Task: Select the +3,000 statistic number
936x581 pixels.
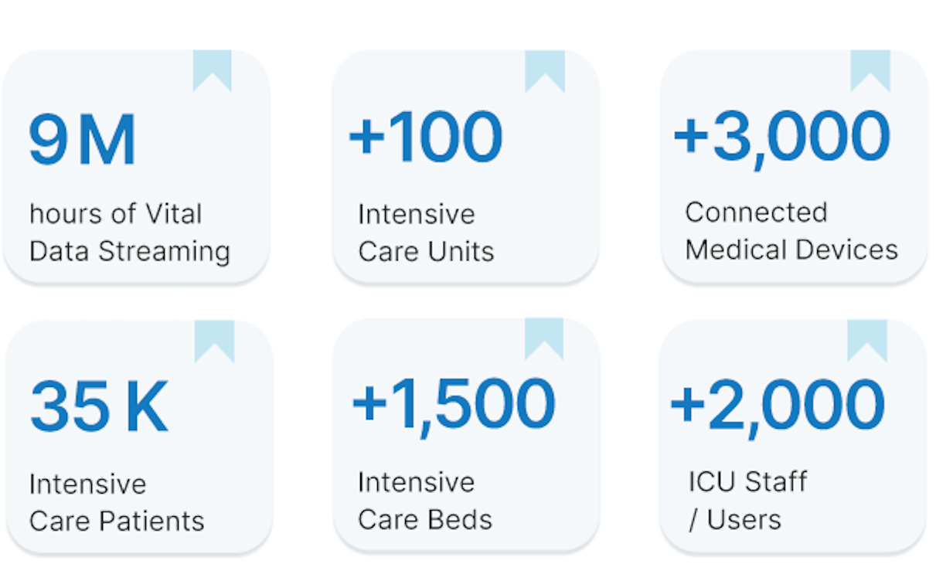Action: click(x=782, y=138)
